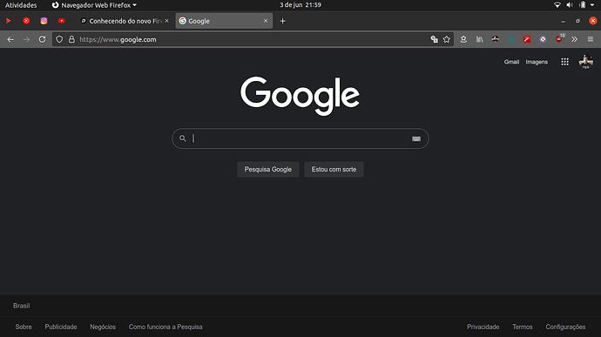The image size is (601, 337).
Task: Click the URL address bar field
Action: (x=253, y=39)
